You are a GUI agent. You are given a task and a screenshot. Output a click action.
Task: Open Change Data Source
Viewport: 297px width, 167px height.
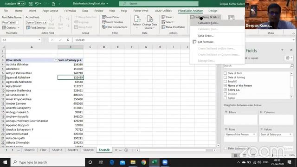[x=149, y=22]
